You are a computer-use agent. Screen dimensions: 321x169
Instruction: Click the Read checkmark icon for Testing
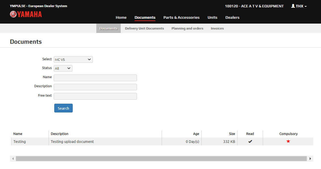(250, 141)
